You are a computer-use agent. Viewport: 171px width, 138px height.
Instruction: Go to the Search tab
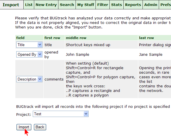coord(67,5)
